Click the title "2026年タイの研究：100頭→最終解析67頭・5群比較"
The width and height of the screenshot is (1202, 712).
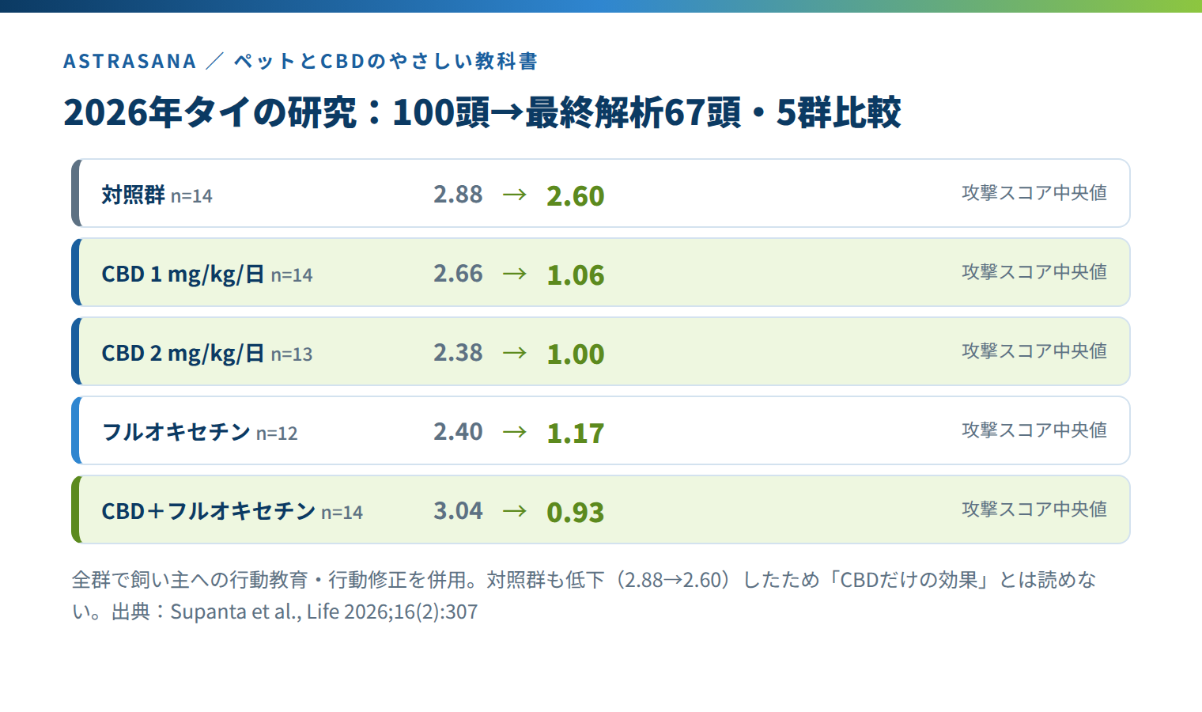(x=482, y=112)
